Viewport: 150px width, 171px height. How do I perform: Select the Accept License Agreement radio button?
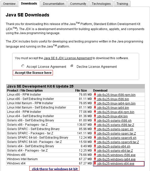(23, 66)
